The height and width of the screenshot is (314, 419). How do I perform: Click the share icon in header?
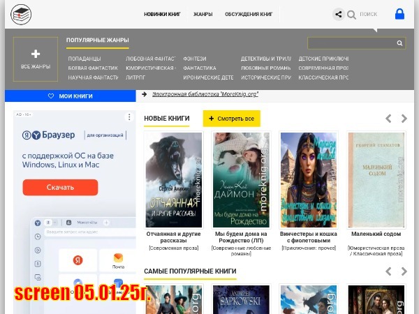(x=338, y=14)
